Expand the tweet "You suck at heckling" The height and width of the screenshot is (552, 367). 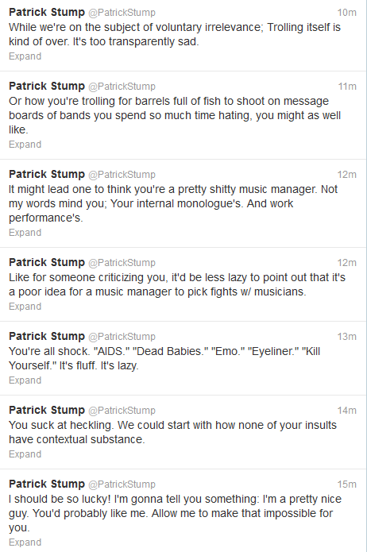click(x=25, y=454)
